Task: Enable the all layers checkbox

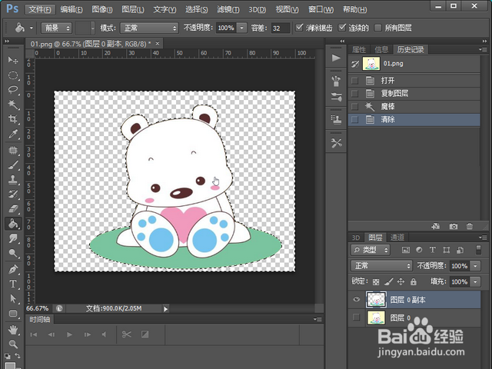Action: (378, 28)
